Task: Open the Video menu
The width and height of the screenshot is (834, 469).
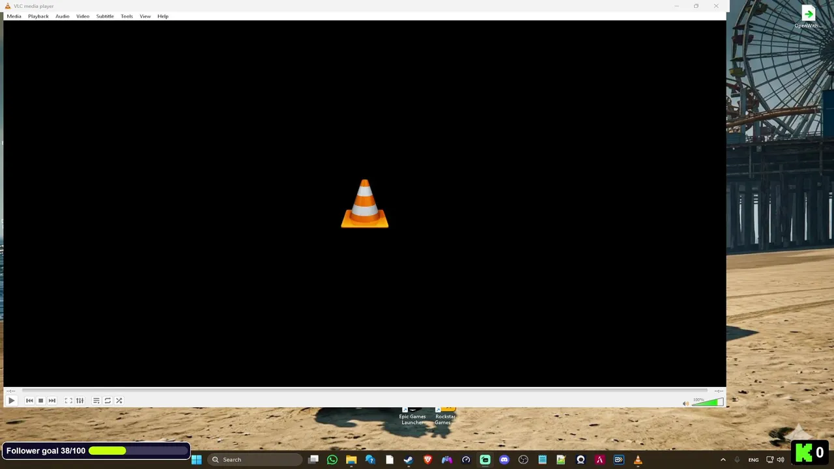Action: [x=83, y=16]
